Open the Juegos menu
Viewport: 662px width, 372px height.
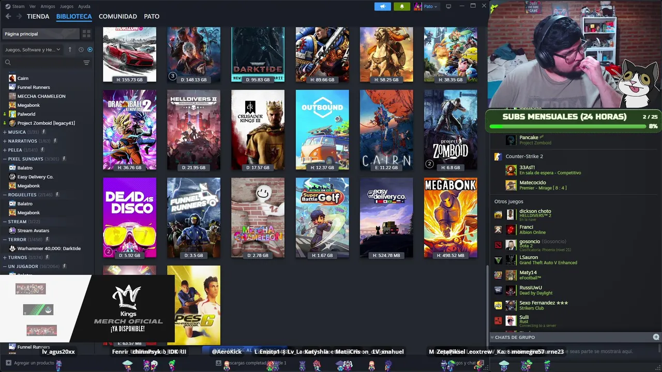pos(67,6)
